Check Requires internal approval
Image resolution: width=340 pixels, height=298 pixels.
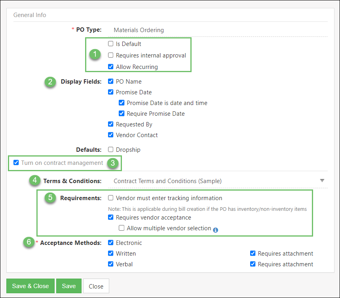coord(110,55)
